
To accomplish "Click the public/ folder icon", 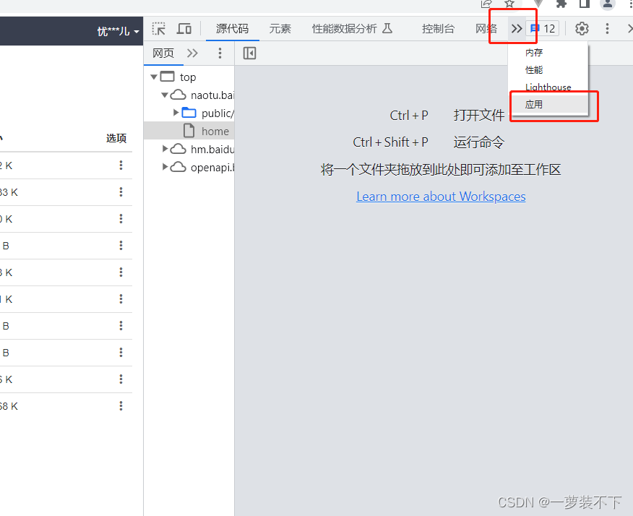I will [x=189, y=113].
